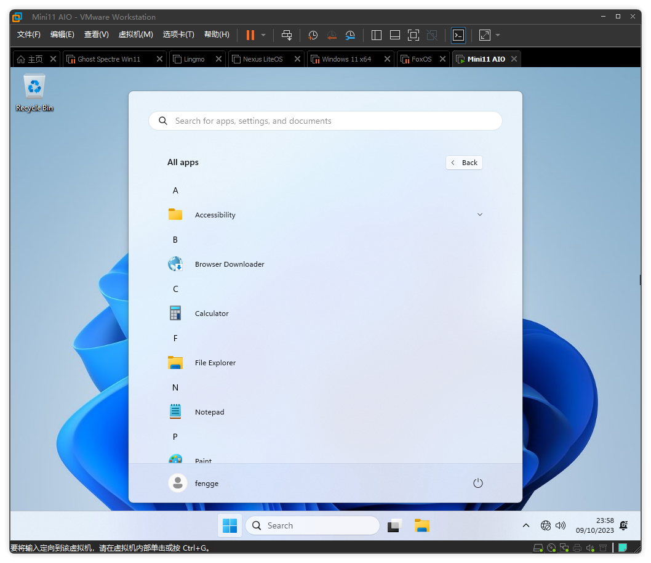The image size is (651, 563).
Task: Open Task View from the taskbar
Action: [x=394, y=525]
